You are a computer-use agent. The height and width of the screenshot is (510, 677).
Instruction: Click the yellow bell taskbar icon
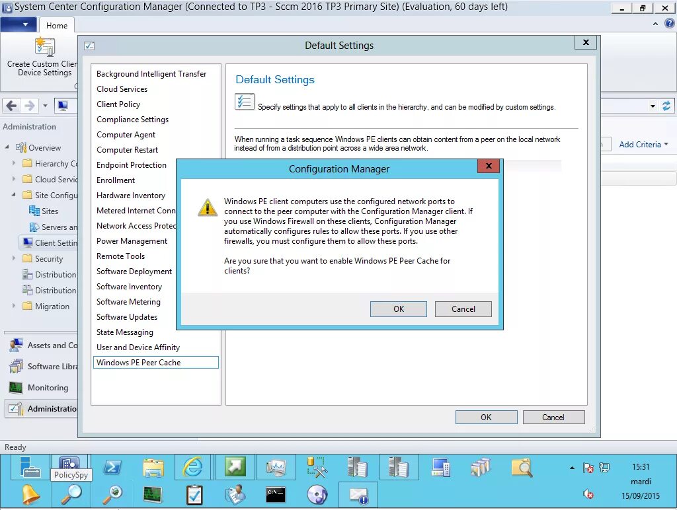(29, 494)
